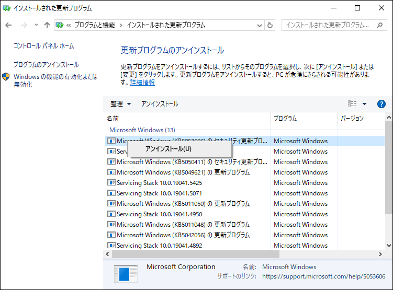Open the address bar history dropdown
This screenshot has height=290, width=393.
260,25
